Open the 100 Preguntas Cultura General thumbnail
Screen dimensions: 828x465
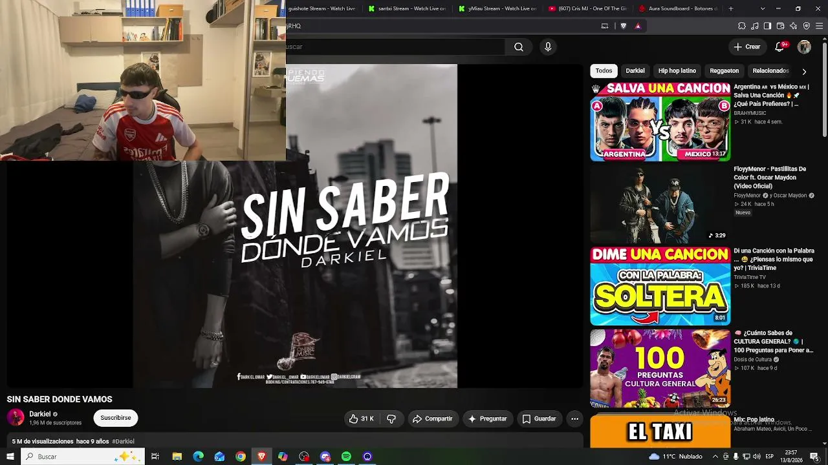660,368
